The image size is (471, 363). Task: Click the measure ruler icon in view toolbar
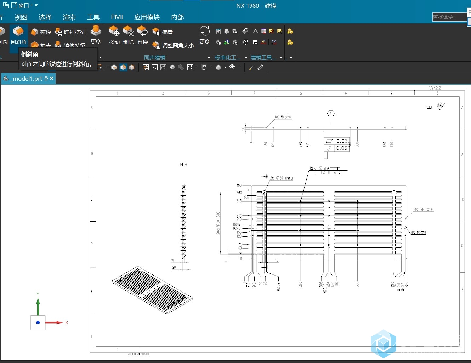click(x=260, y=67)
